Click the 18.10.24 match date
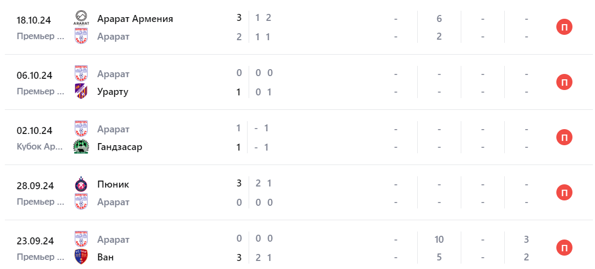The image size is (595, 269). click(x=34, y=20)
